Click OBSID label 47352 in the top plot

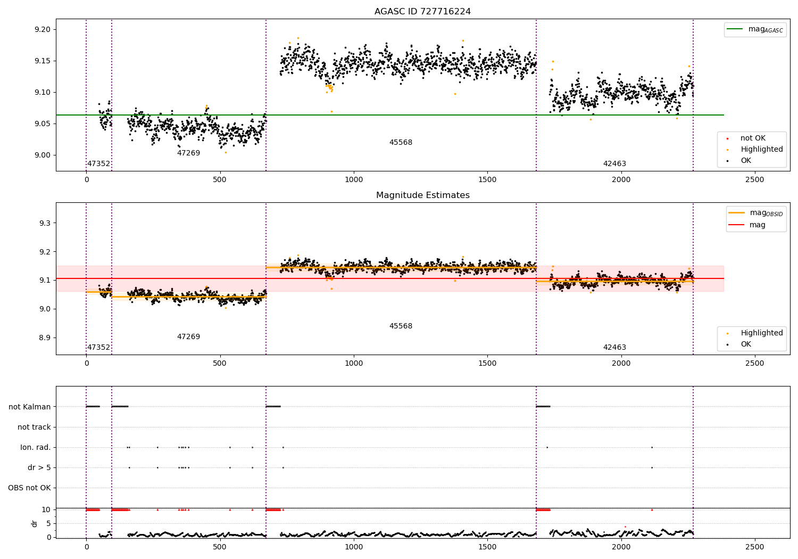[x=98, y=163]
